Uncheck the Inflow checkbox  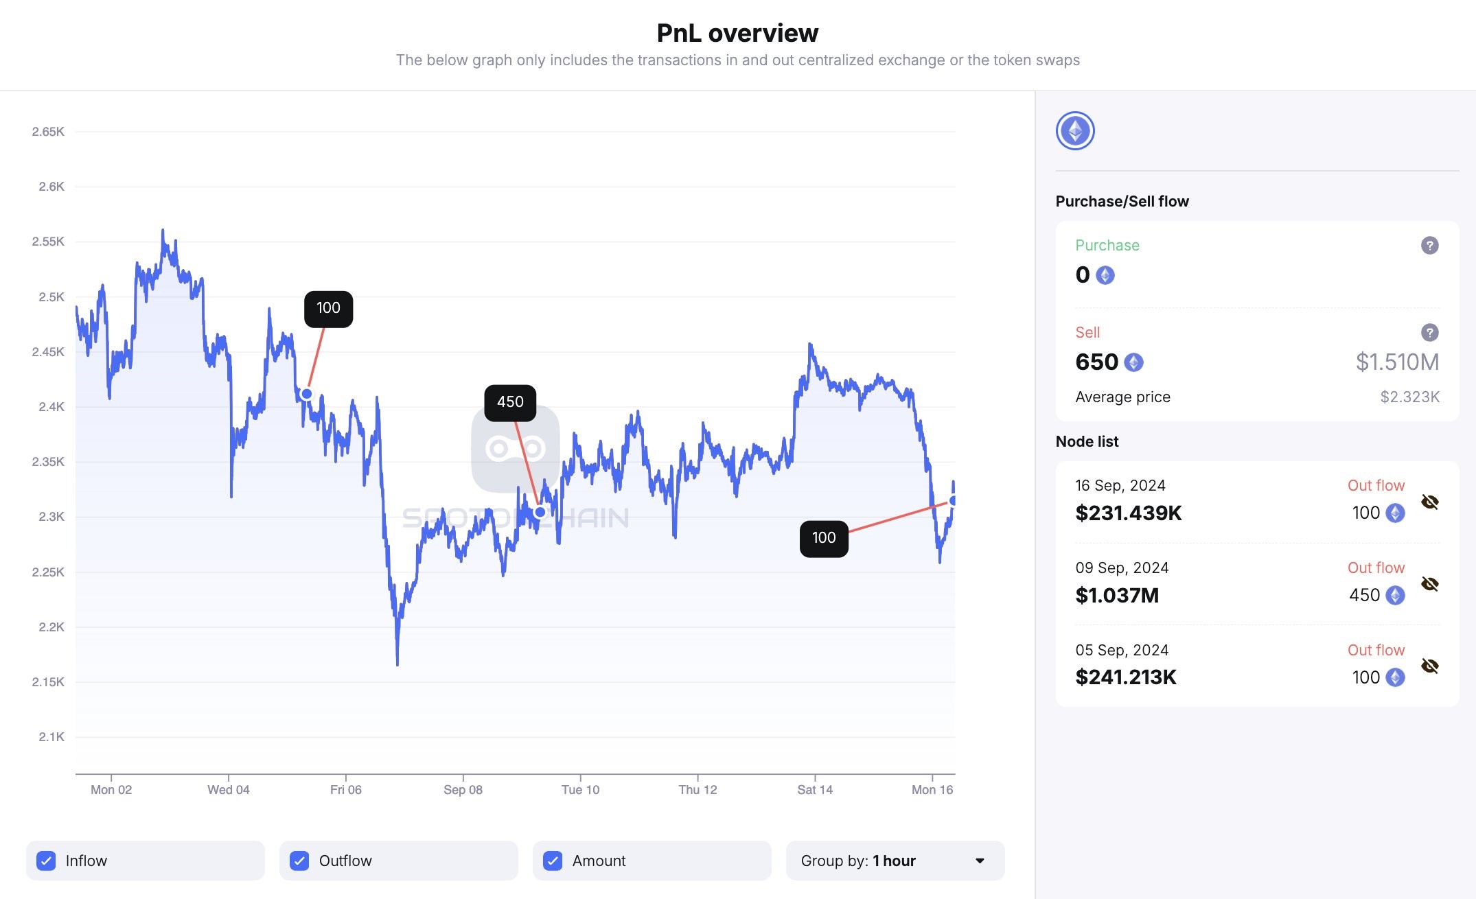coord(46,861)
